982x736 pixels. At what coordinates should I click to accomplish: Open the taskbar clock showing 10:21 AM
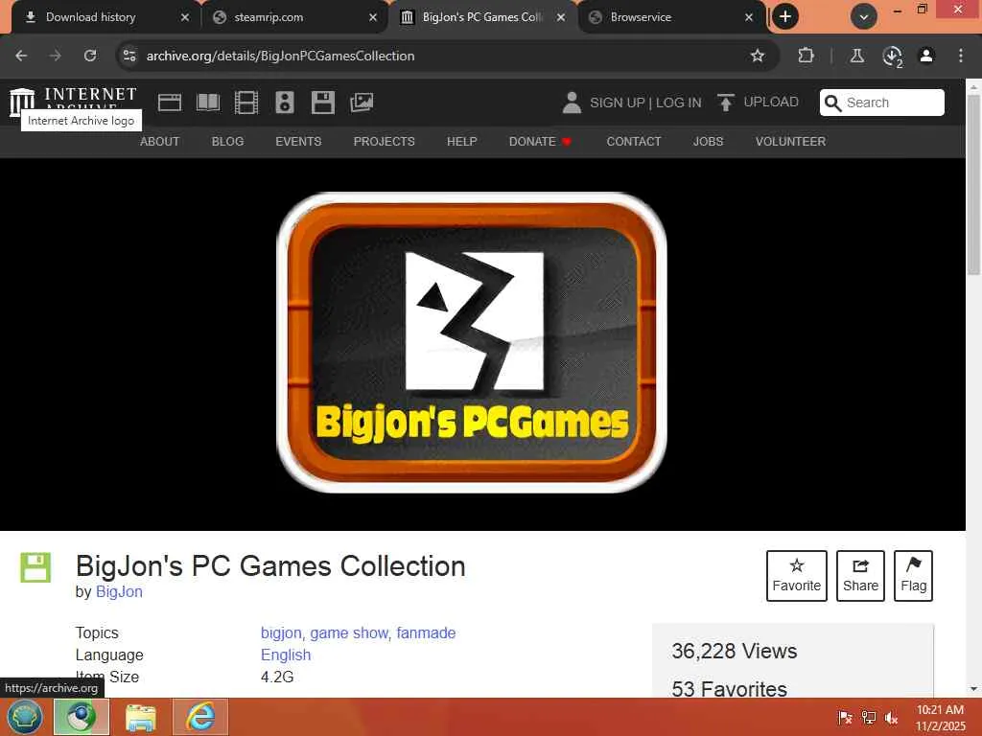coord(940,718)
